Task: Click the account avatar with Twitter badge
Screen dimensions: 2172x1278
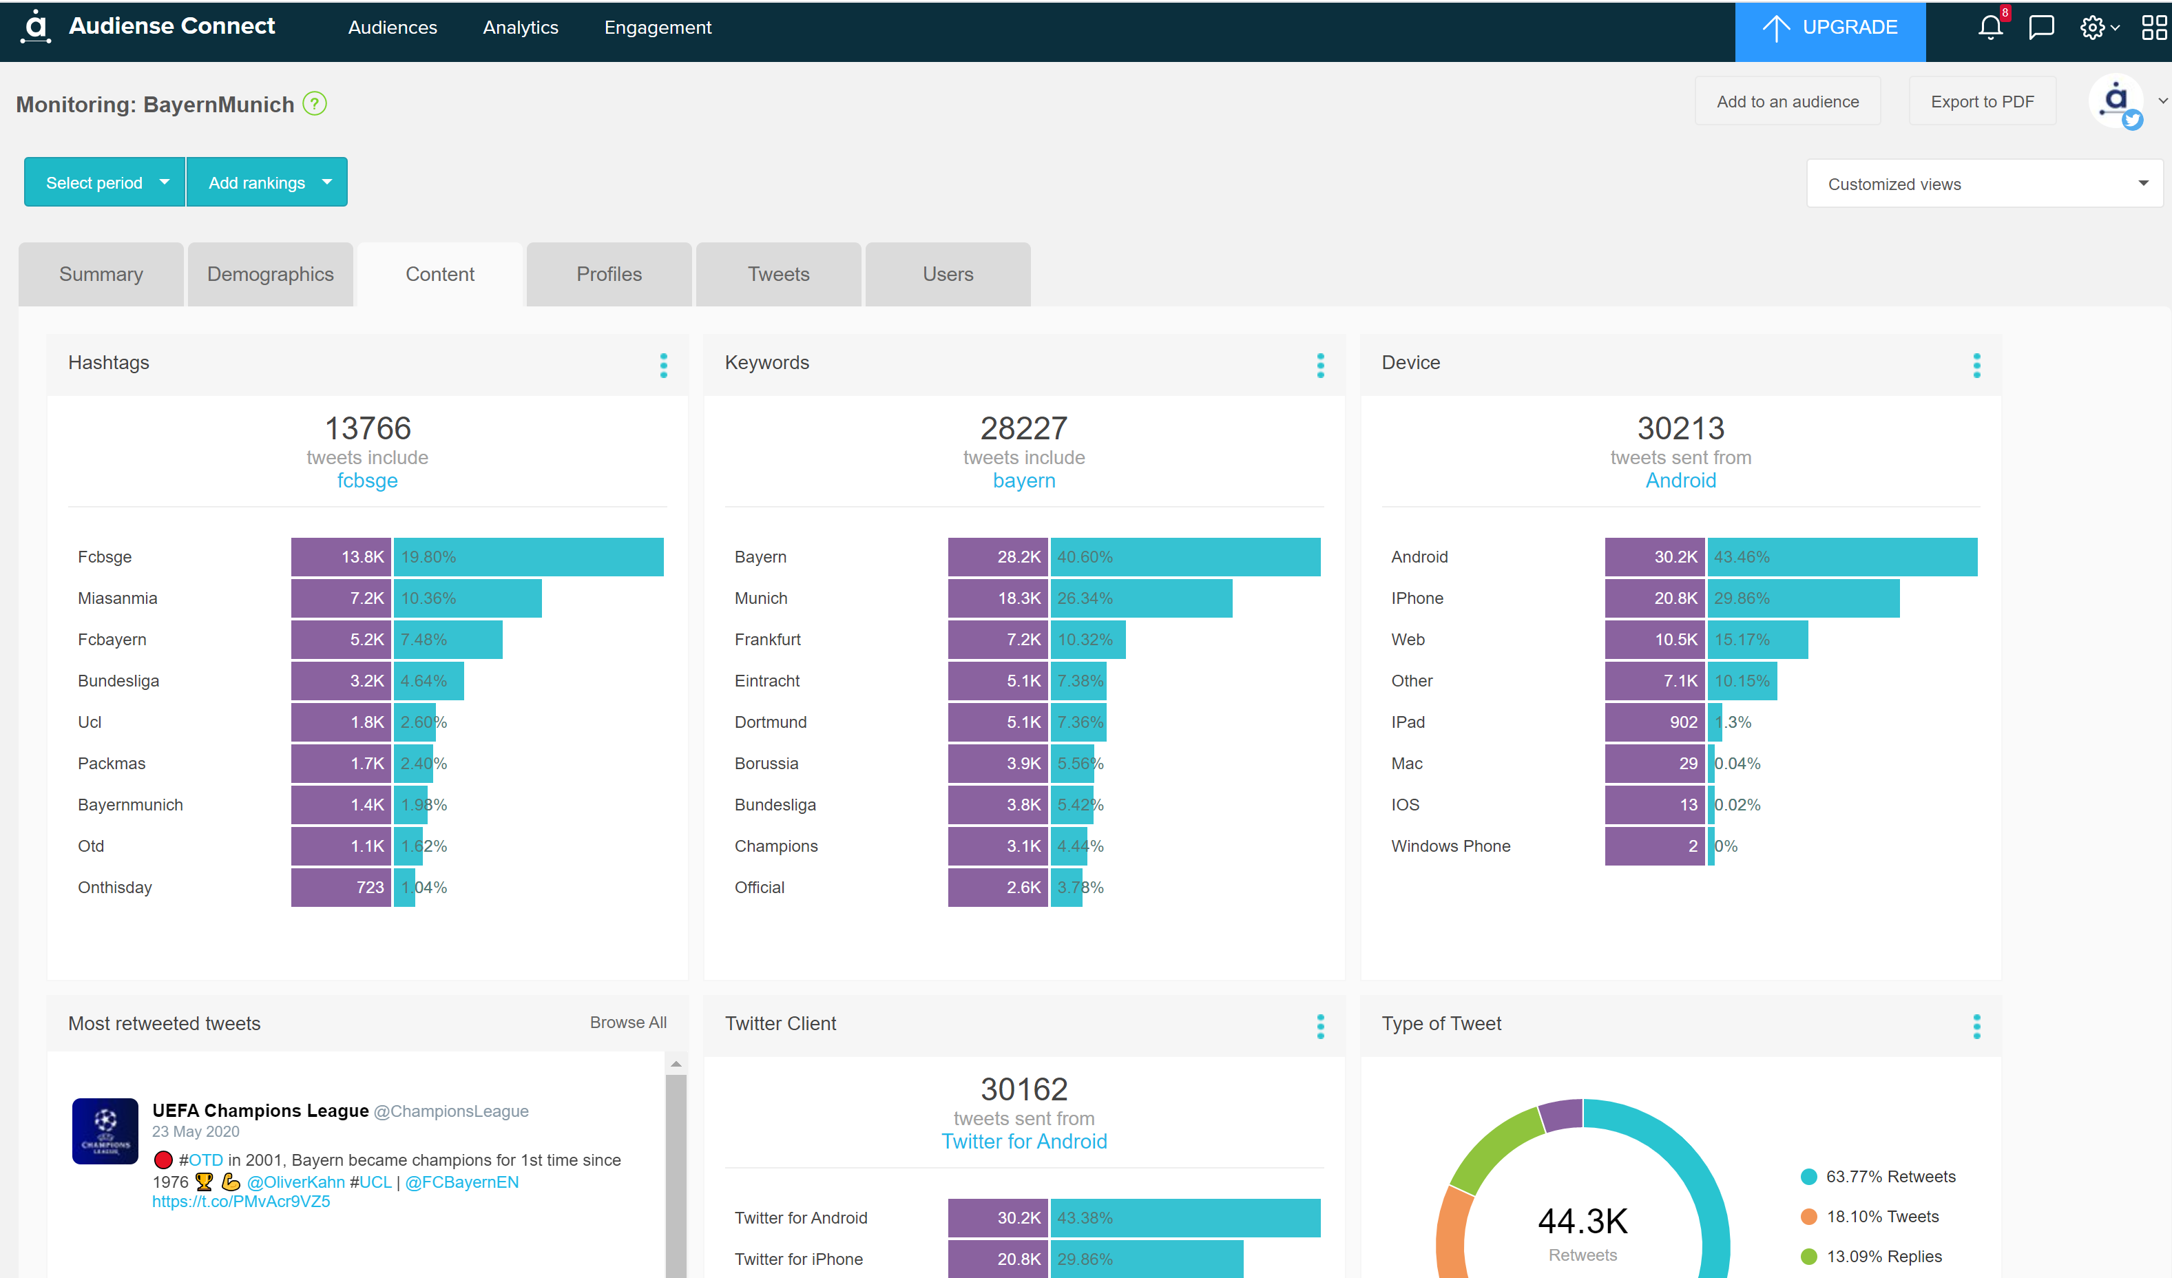Action: coord(2116,102)
